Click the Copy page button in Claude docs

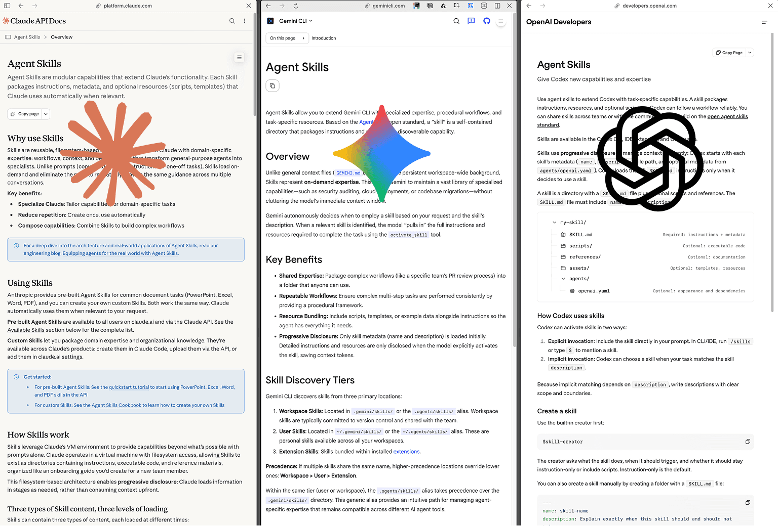point(24,114)
